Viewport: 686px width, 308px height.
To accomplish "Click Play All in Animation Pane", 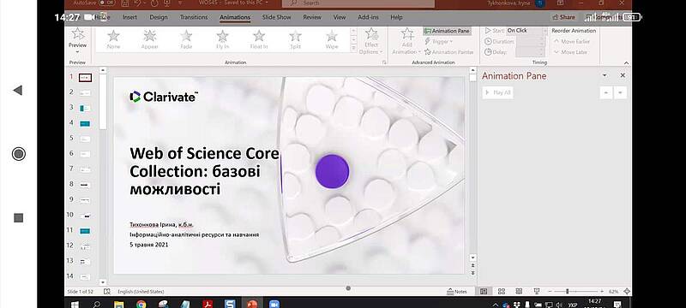I will click(498, 92).
